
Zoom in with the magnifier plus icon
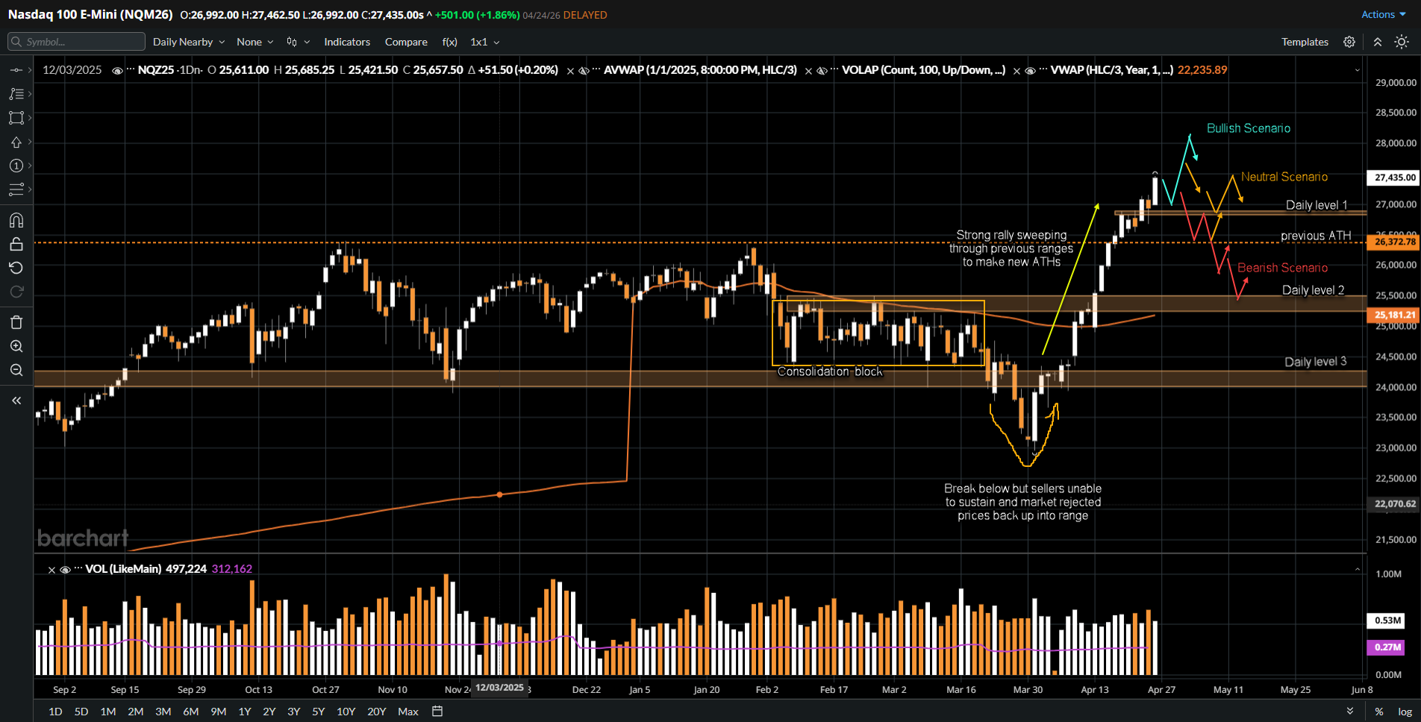(16, 346)
